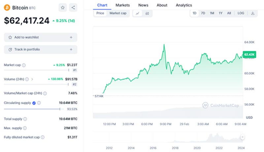Click the price peak on the chart line
The image size is (264, 152).
(164, 45)
